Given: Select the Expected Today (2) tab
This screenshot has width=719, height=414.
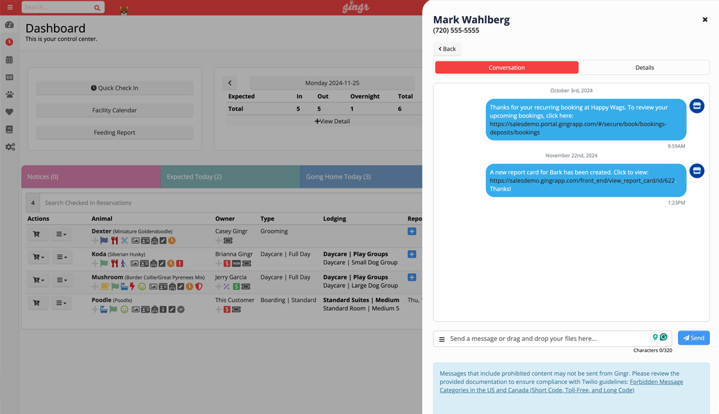Looking at the screenshot, I should pos(229,177).
